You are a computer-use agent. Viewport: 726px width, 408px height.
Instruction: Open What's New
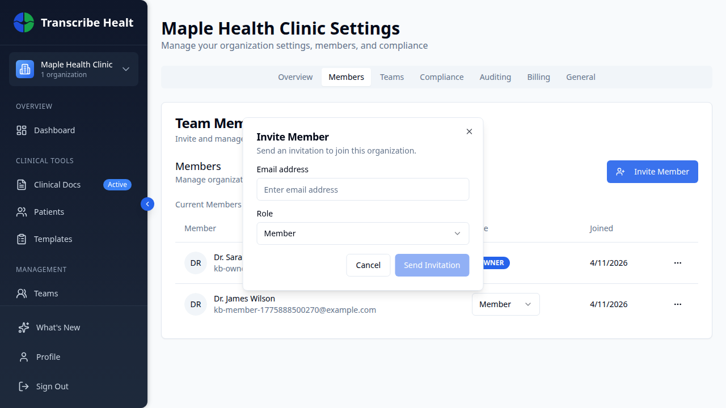[x=57, y=327]
